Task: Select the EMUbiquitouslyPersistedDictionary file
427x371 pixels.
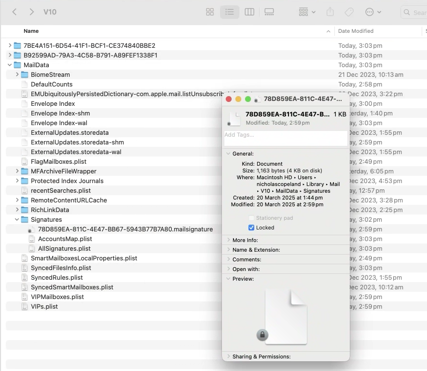Action: pyautogui.click(x=127, y=94)
